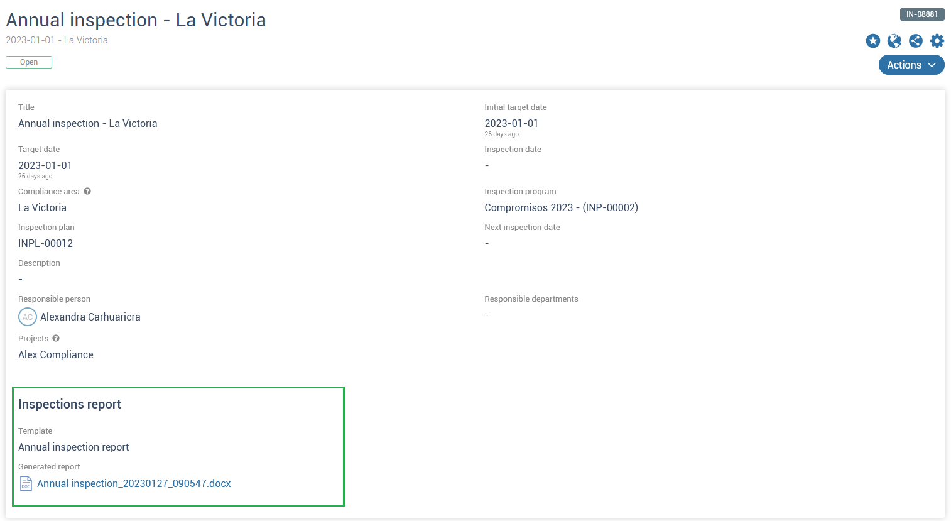Open settings with the gear icon

click(x=937, y=41)
